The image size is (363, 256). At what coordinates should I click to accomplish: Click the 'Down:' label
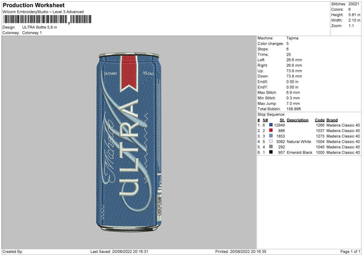point(263,76)
